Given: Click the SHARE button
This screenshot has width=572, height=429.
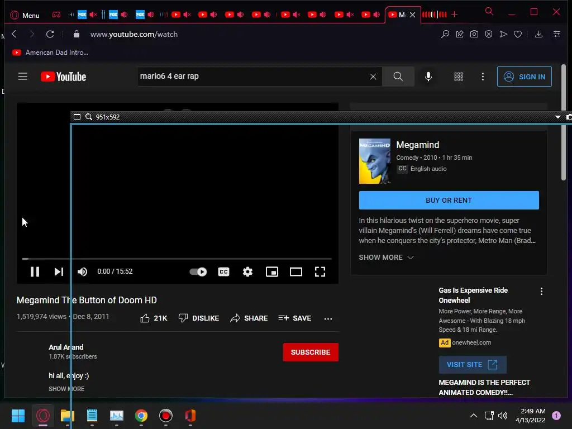Looking at the screenshot, I should point(249,318).
